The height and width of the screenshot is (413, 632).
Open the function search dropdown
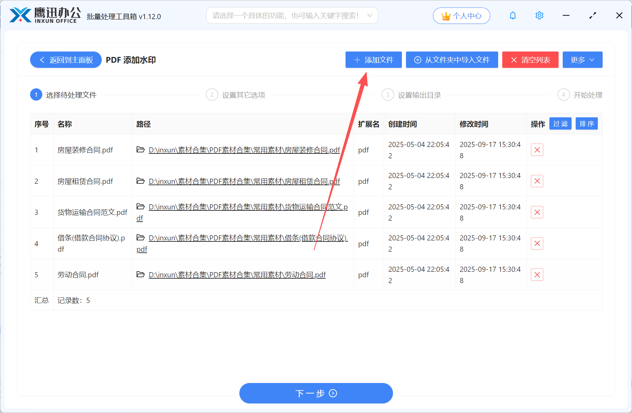coord(292,15)
